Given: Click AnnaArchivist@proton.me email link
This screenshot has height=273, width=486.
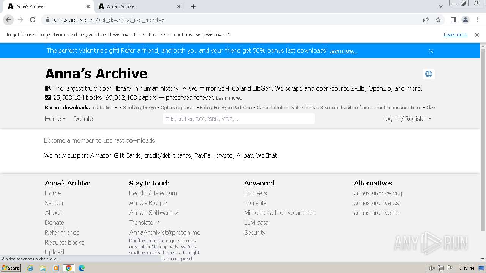Looking at the screenshot, I should click(165, 232).
